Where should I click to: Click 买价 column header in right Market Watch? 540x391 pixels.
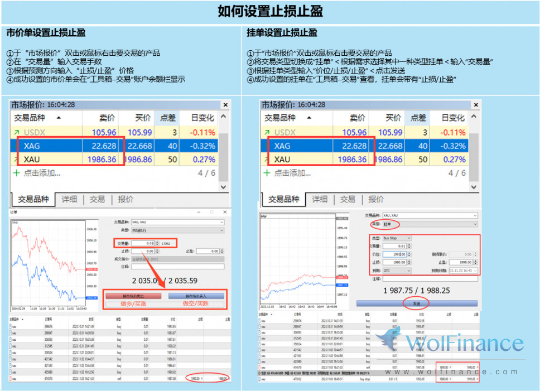[x=393, y=118]
